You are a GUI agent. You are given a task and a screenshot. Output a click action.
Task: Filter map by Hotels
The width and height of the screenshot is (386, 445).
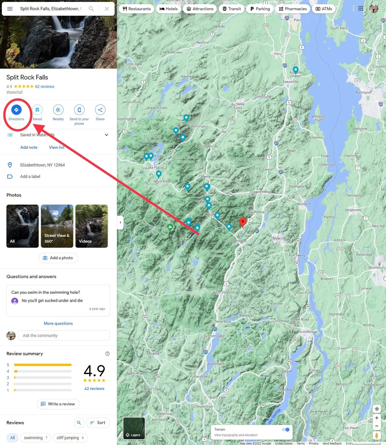pos(169,9)
